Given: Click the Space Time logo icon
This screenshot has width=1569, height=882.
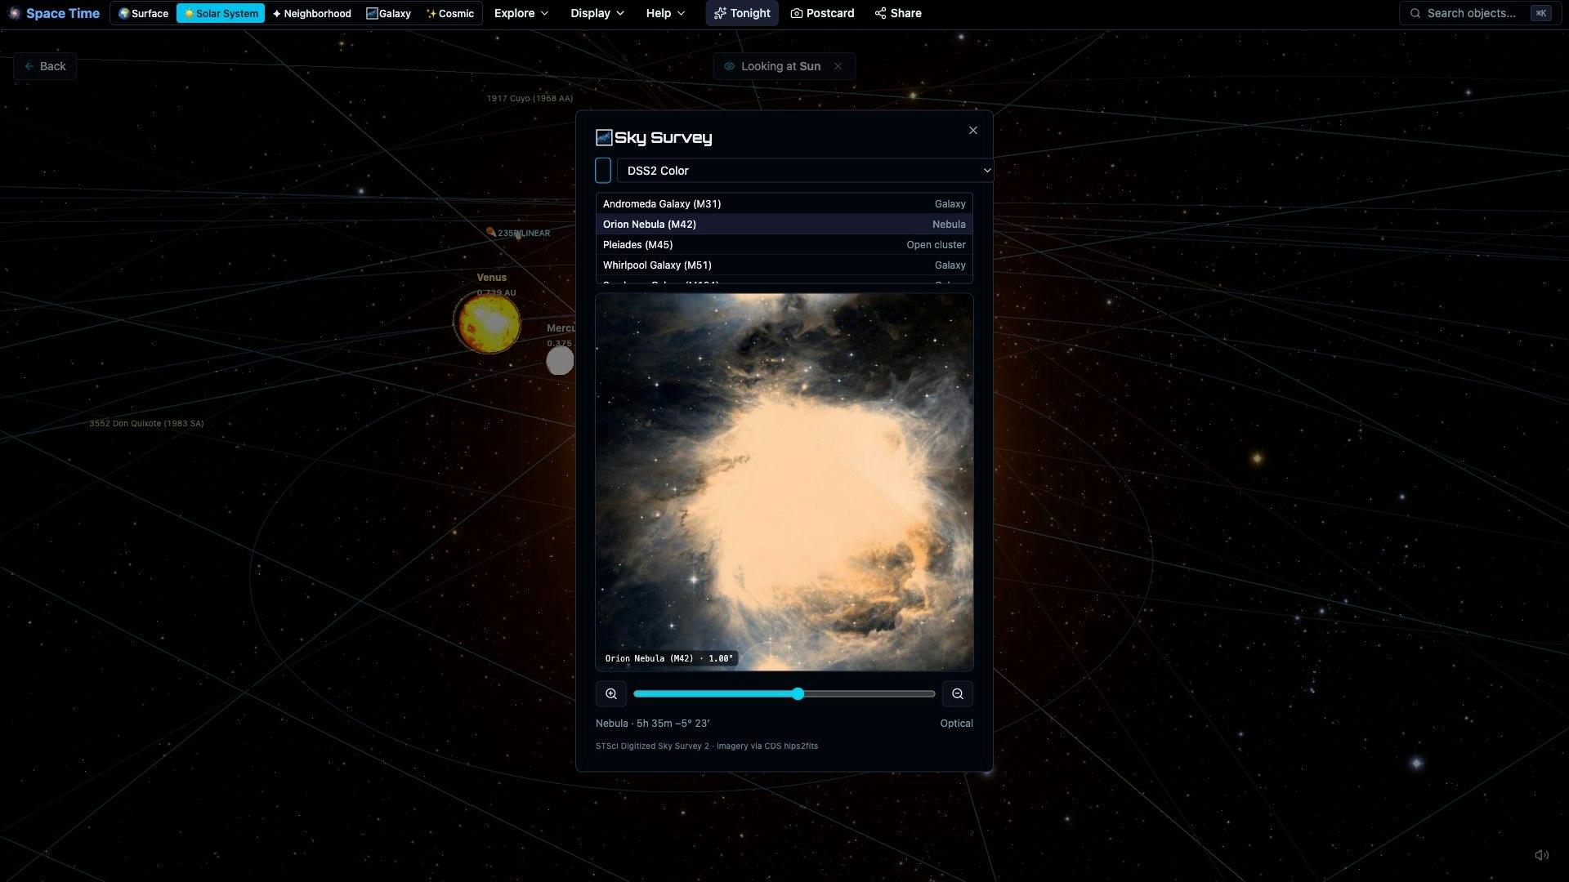Looking at the screenshot, I should click(14, 13).
